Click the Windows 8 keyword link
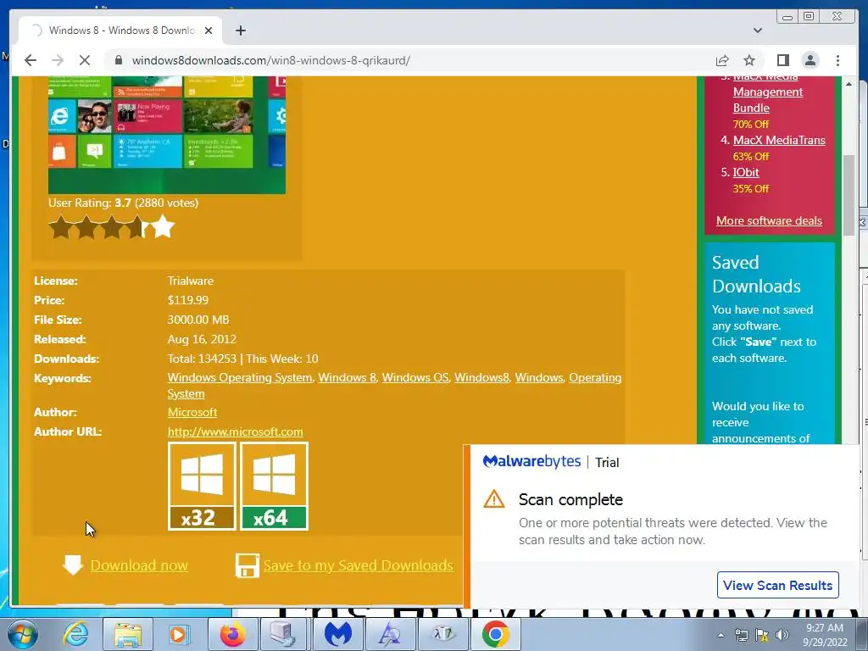The width and height of the screenshot is (868, 651). (x=347, y=377)
